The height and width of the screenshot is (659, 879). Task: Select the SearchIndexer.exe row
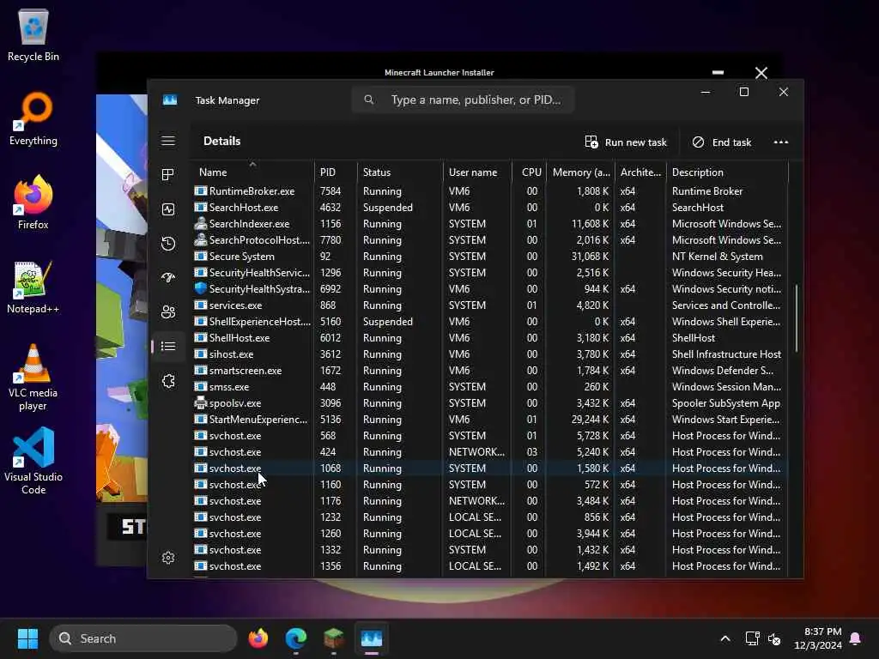click(x=490, y=224)
